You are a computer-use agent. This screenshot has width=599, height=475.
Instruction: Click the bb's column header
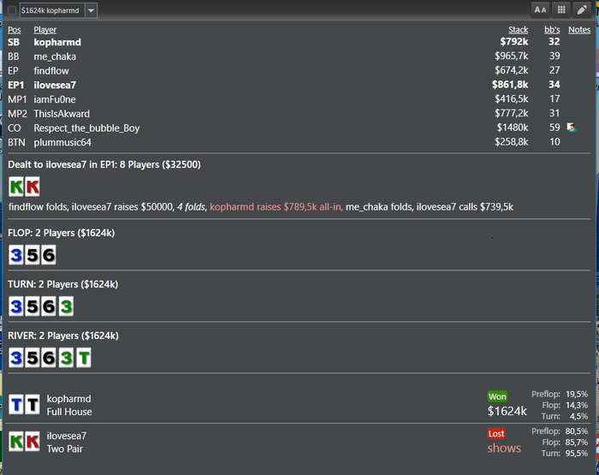tap(552, 30)
